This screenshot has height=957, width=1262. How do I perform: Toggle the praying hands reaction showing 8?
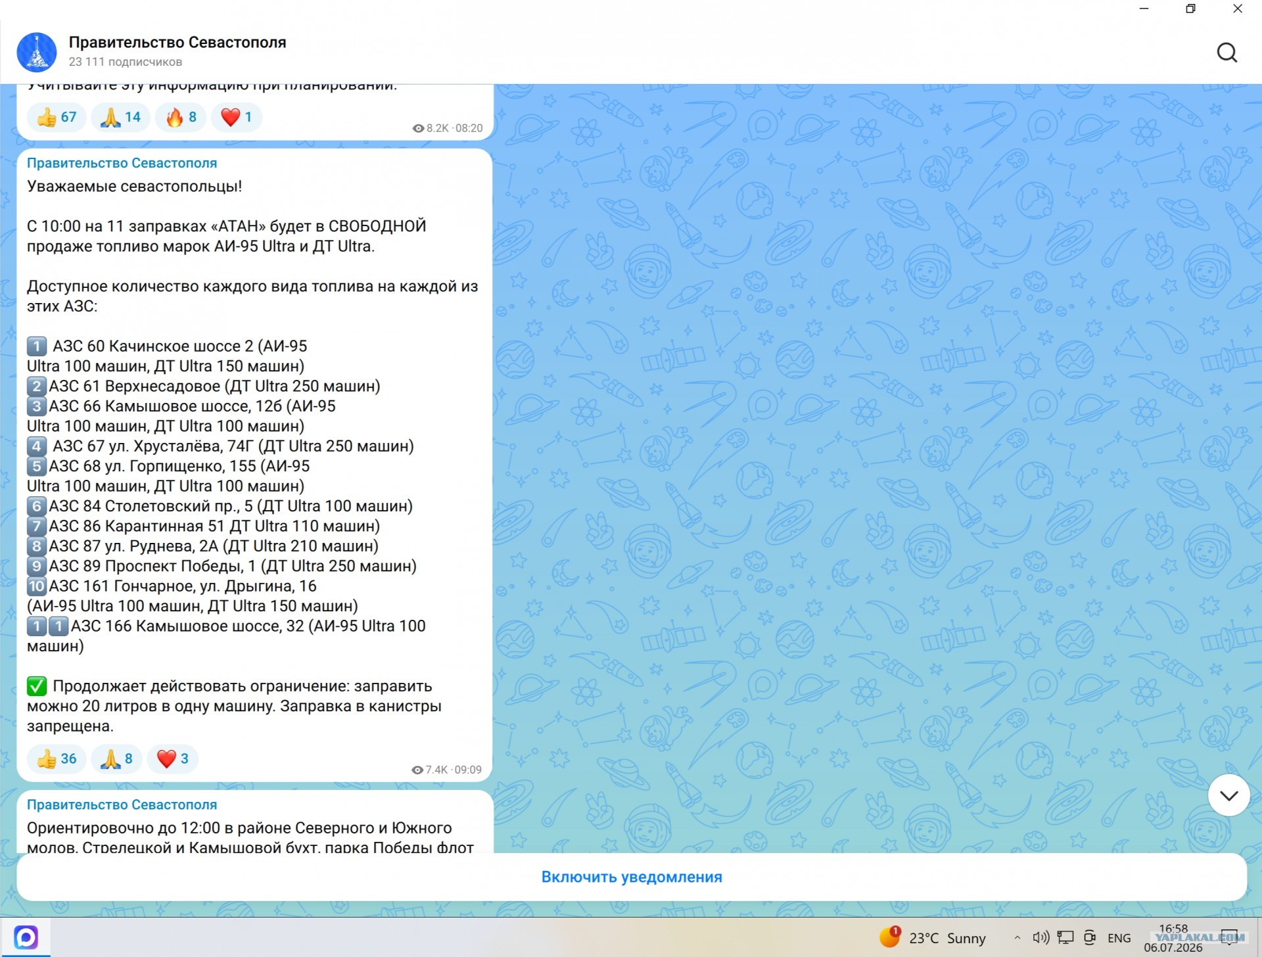point(116,759)
